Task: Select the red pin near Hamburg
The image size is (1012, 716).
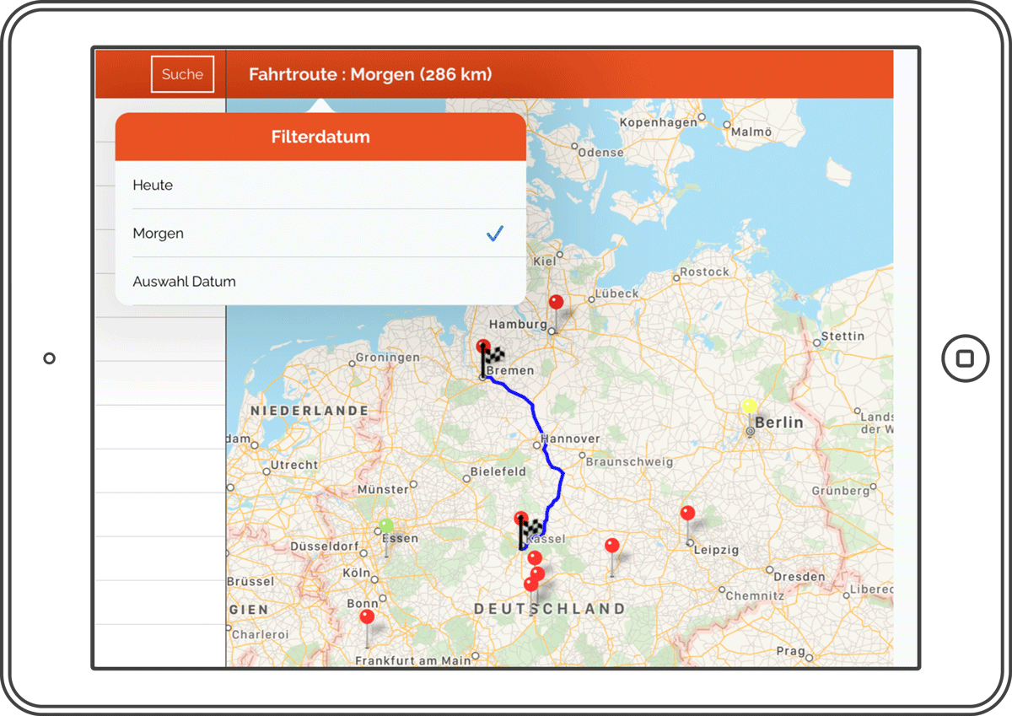Action: pos(556,303)
